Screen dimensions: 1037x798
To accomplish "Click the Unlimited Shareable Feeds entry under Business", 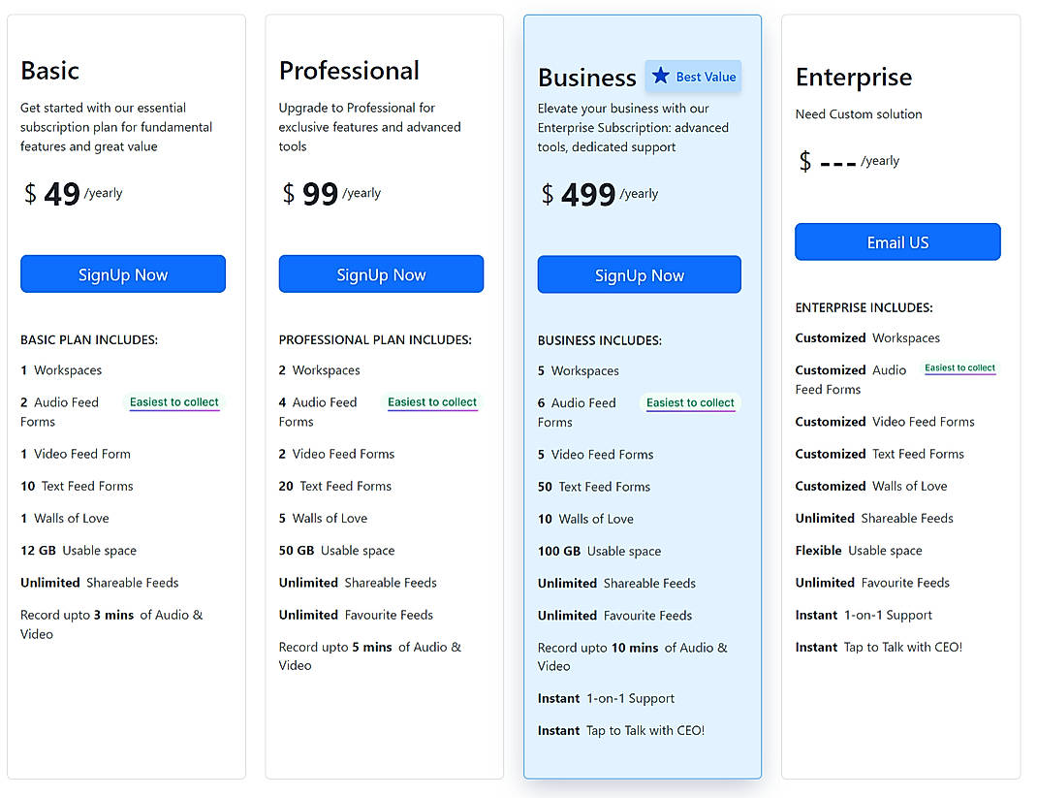I will point(616,583).
